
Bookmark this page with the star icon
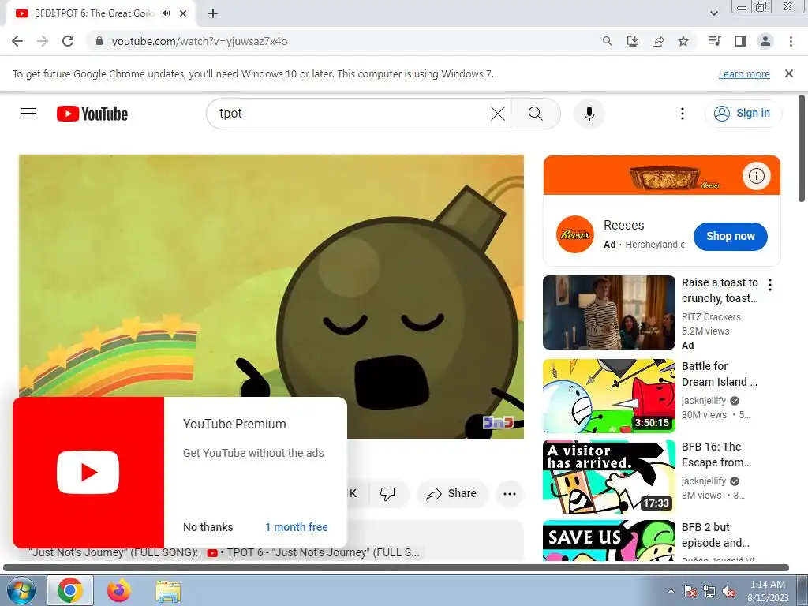click(x=683, y=41)
